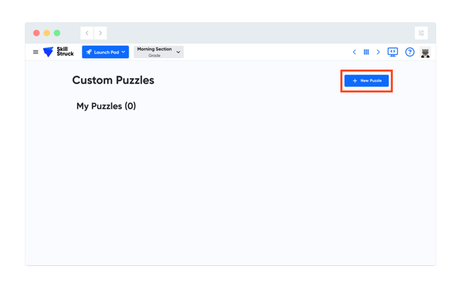Maximize the window with green button
The image size is (461, 288).
(x=57, y=33)
